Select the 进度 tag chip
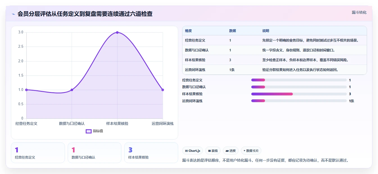The image size is (378, 174). point(231,151)
